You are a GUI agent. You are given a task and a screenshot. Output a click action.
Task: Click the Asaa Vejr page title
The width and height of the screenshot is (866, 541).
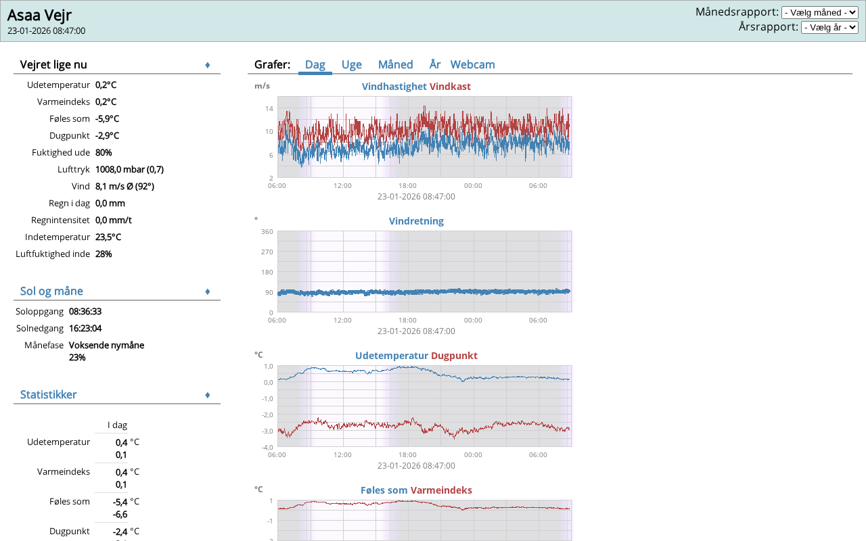tap(39, 15)
